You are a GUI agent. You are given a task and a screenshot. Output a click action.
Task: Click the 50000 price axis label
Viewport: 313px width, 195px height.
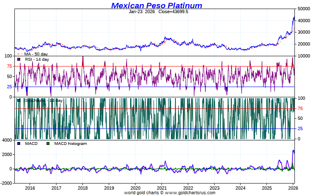pyautogui.click(x=304, y=9)
